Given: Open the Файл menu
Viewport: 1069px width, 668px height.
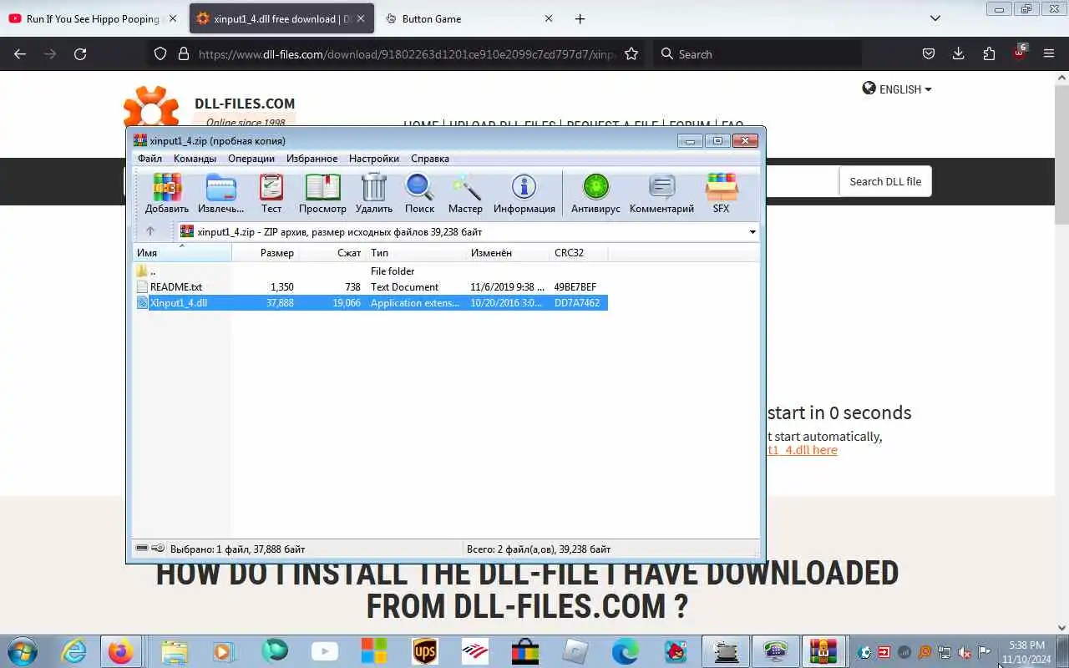Looking at the screenshot, I should (150, 159).
